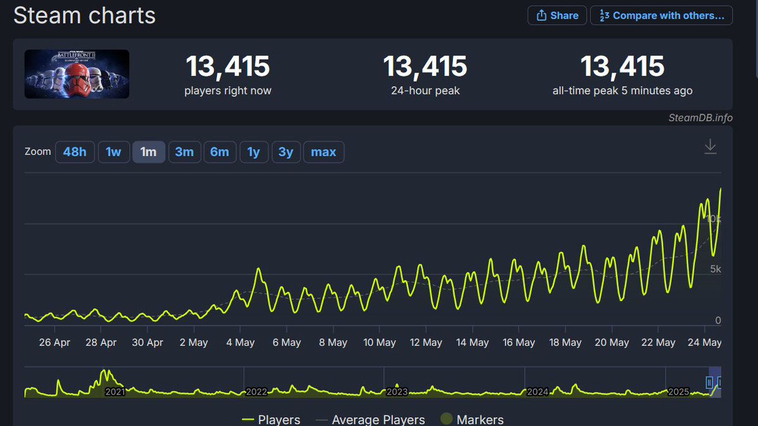The width and height of the screenshot is (758, 426).
Task: Switch to the 1y chart view
Action: pyautogui.click(x=254, y=151)
